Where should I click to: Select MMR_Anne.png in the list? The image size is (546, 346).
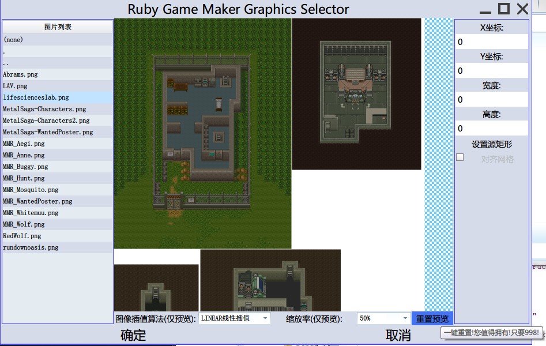(x=58, y=155)
